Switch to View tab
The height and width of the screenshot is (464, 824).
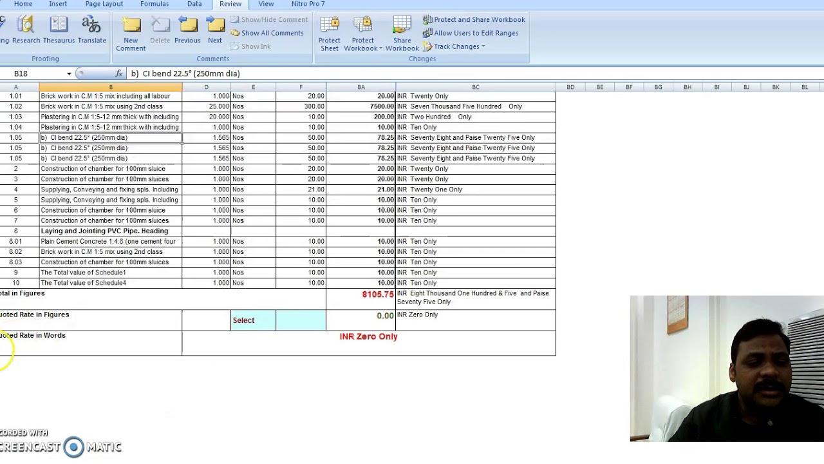[x=266, y=4]
